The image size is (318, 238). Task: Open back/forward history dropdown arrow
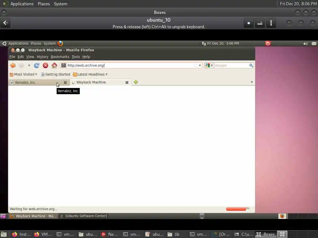(29, 66)
